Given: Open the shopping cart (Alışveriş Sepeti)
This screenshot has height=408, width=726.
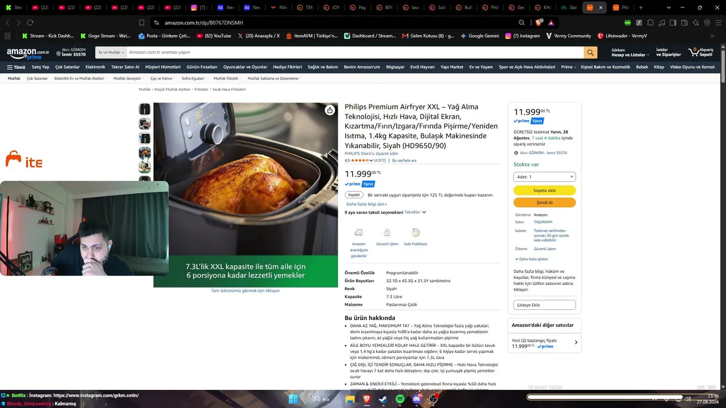Looking at the screenshot, I should pyautogui.click(x=701, y=52).
